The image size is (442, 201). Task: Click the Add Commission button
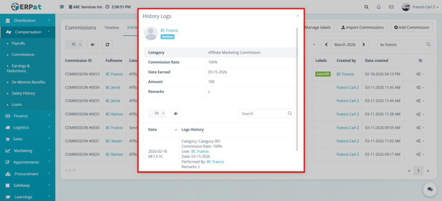point(411,27)
